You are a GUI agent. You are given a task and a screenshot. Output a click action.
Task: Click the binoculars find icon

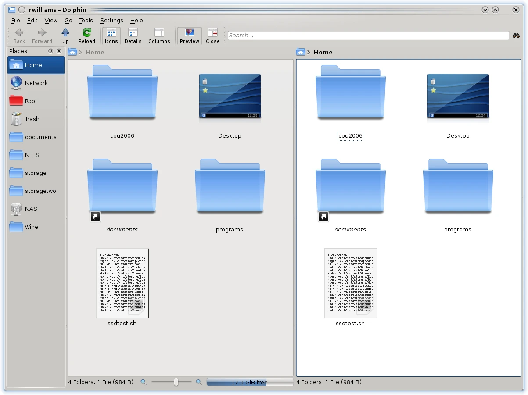pos(516,36)
